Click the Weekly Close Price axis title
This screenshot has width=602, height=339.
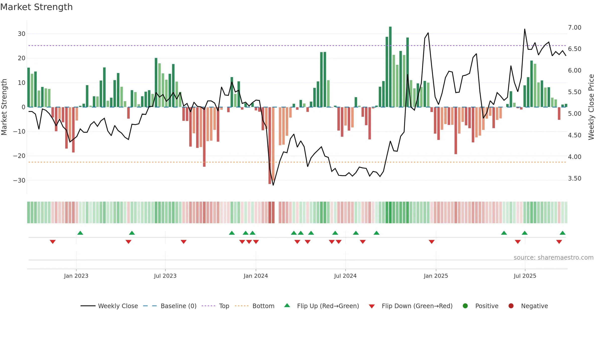[591, 107]
